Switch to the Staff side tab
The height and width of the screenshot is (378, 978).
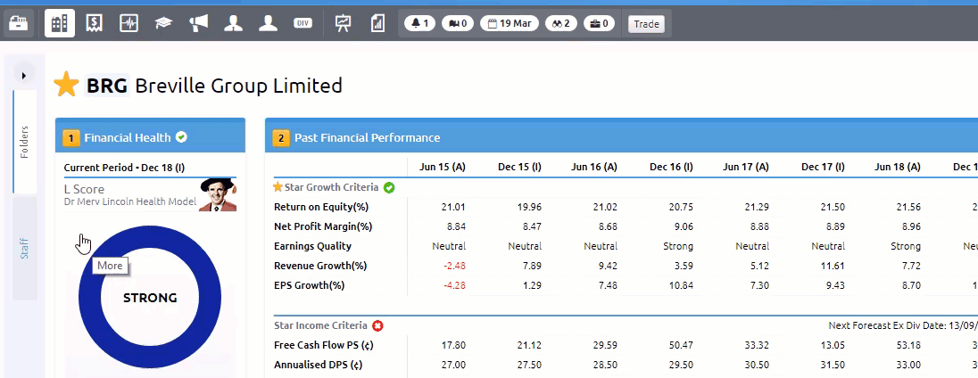click(24, 248)
